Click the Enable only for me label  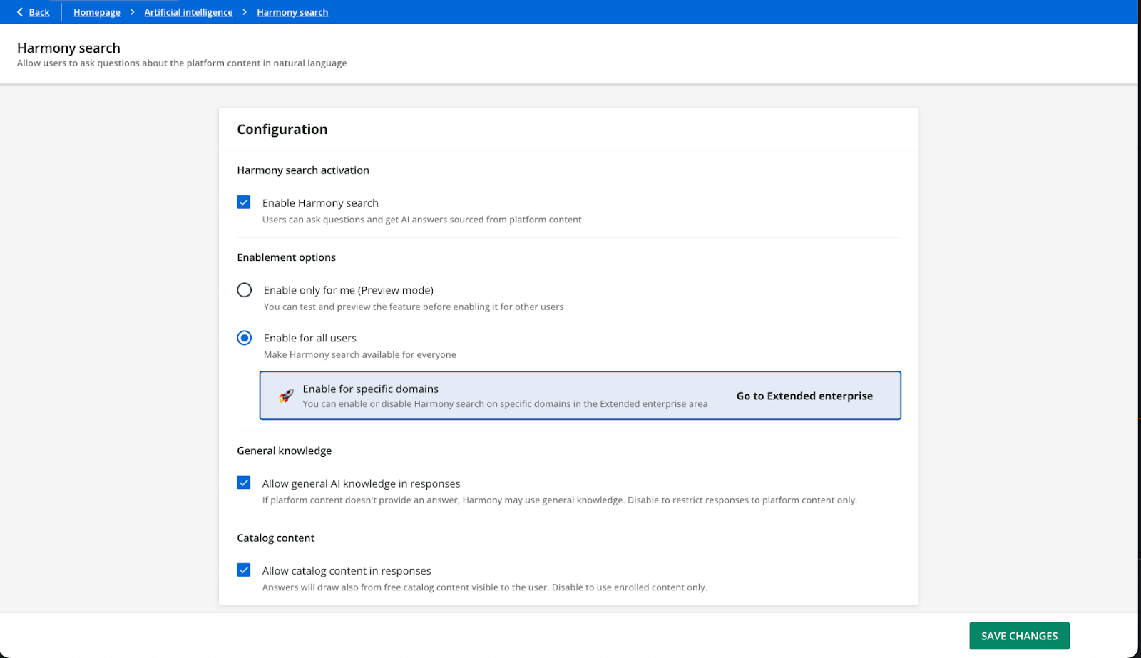(x=348, y=290)
